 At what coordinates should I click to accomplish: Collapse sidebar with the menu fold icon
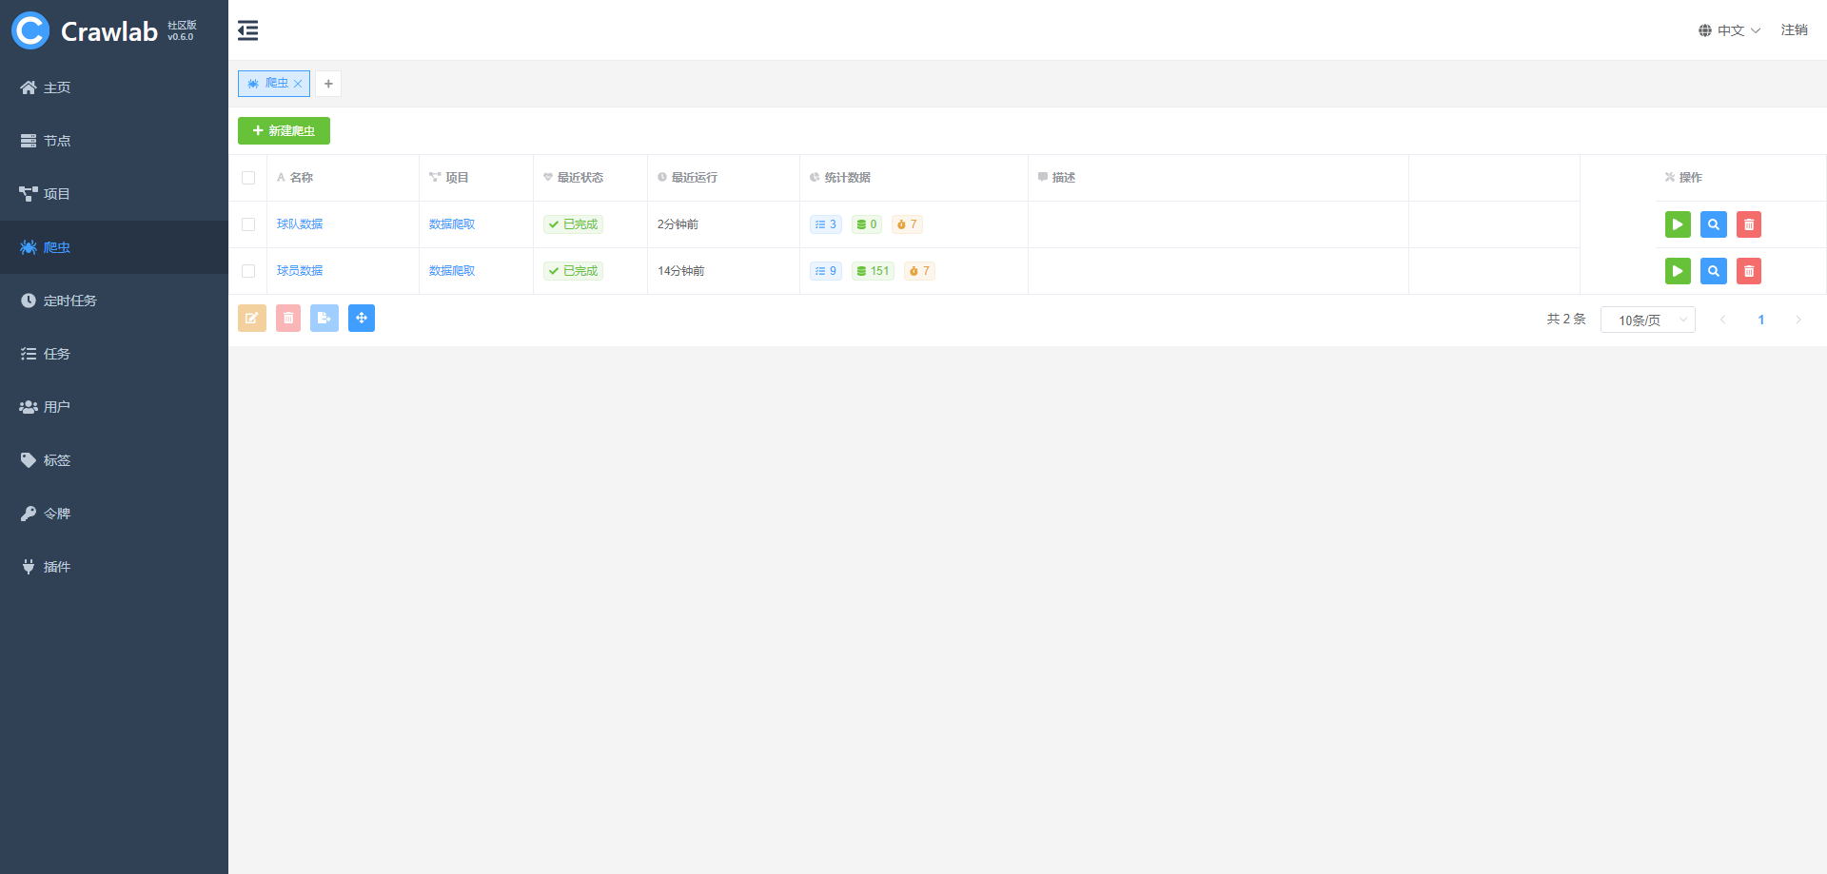[247, 30]
